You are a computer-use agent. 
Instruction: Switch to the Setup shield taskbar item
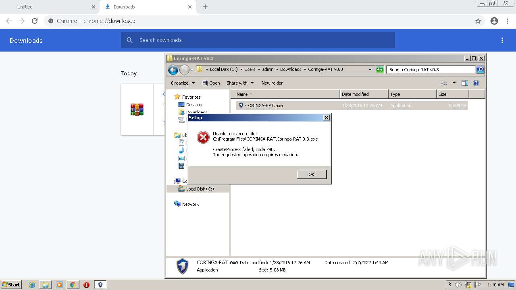click(x=100, y=285)
